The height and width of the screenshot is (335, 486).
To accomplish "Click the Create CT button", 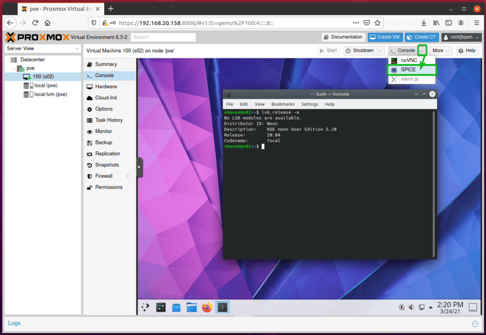I will pyautogui.click(x=422, y=37).
